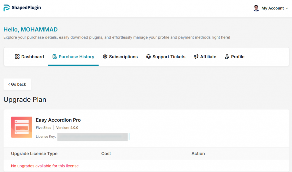Click the Subscriptions dollar-cycle icon

pyautogui.click(x=105, y=57)
